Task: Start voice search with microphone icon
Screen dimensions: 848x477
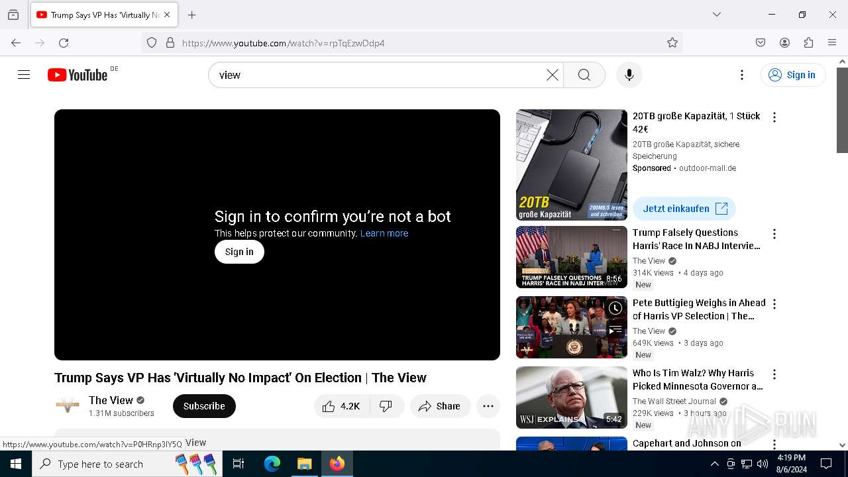Action: click(x=629, y=75)
